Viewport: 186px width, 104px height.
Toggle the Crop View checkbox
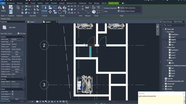[12, 92]
